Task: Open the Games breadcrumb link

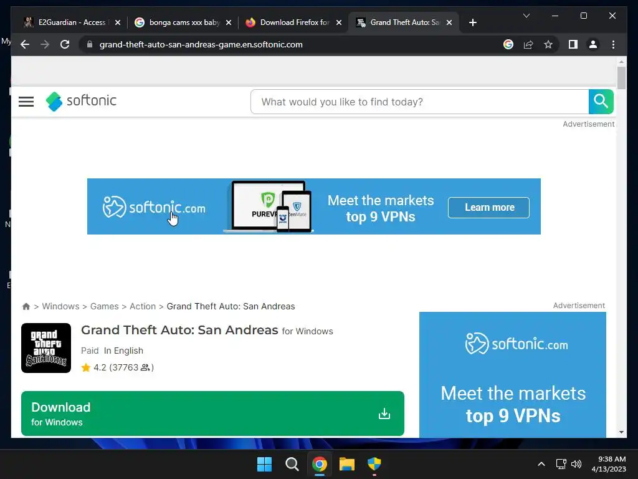Action: tap(105, 306)
